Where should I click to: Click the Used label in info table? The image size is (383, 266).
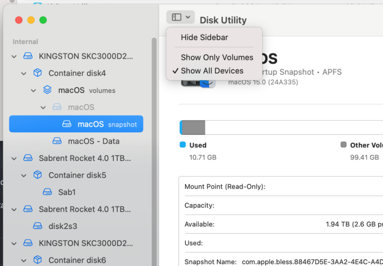click(x=194, y=243)
